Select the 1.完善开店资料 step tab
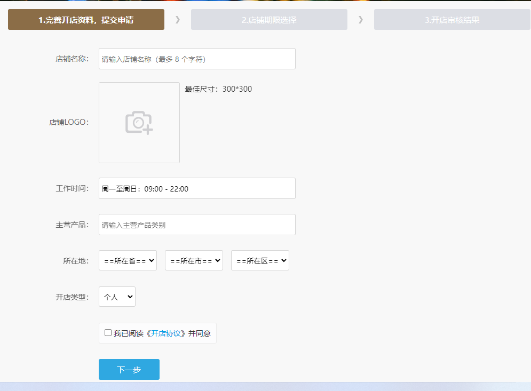531x391 pixels. (x=86, y=20)
